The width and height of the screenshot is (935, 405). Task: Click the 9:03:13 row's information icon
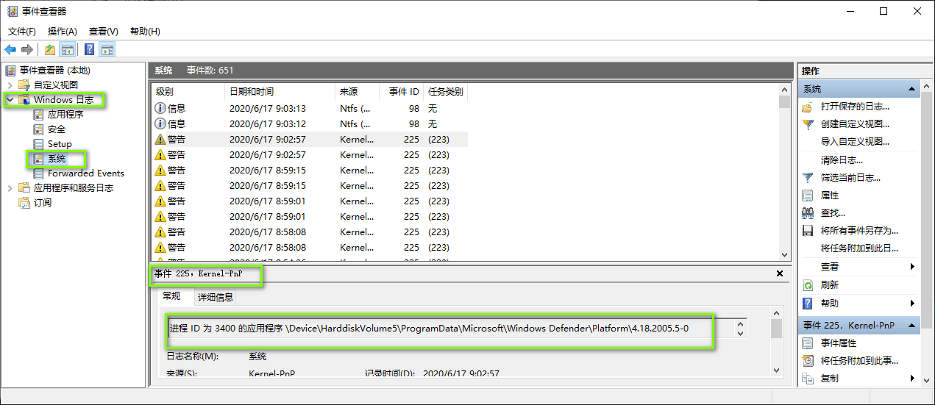pyautogui.click(x=160, y=109)
